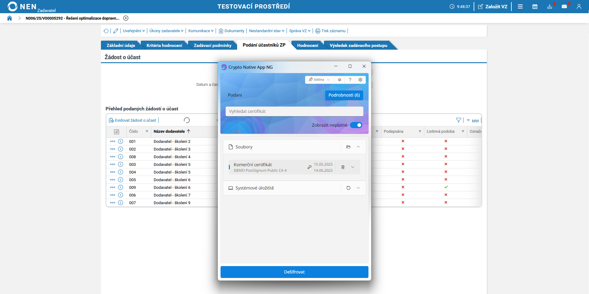Collapse the Soubory section
The image size is (589, 294).
358,147
